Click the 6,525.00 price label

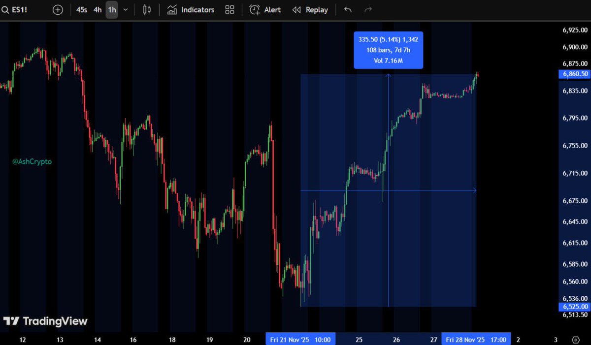(574, 307)
